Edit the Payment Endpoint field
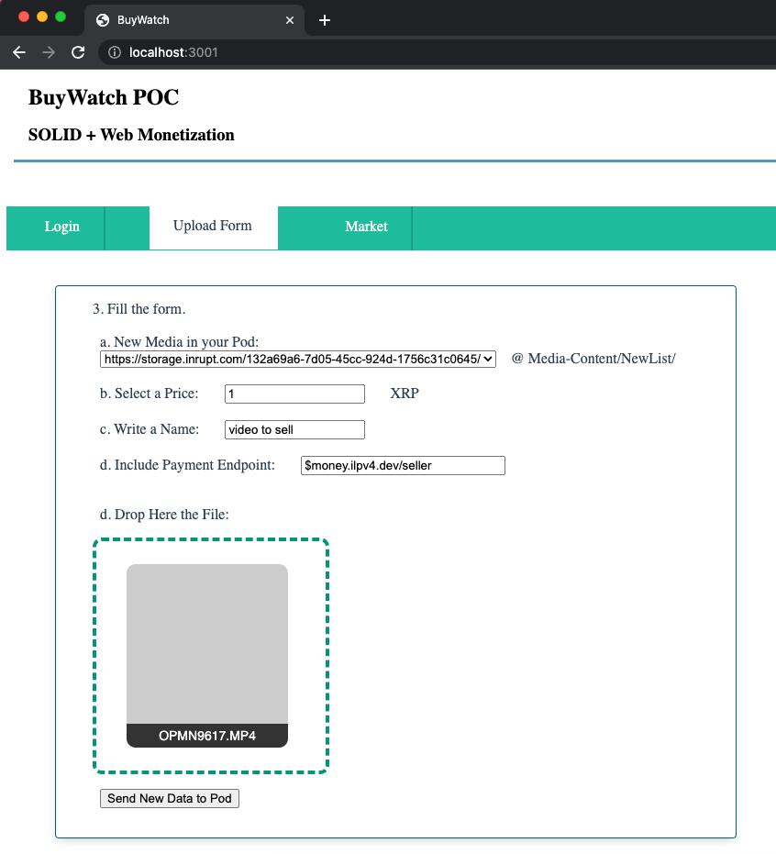The width and height of the screenshot is (776, 854). point(403,466)
